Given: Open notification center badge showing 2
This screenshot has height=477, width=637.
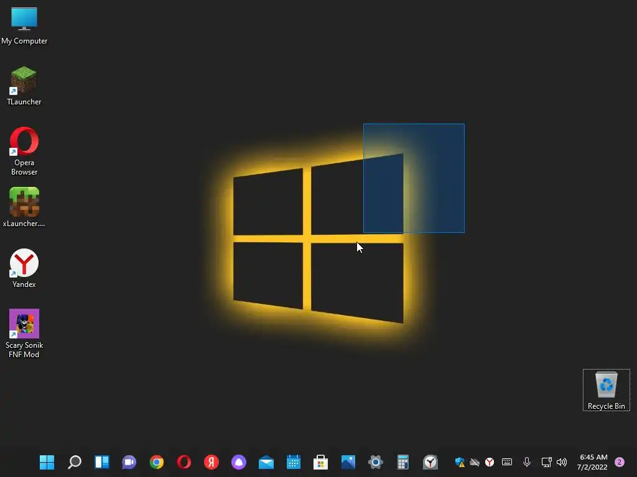Looking at the screenshot, I should tap(619, 462).
